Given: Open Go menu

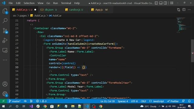Looking at the screenshot, I should pyautogui.click(x=48, y=3).
